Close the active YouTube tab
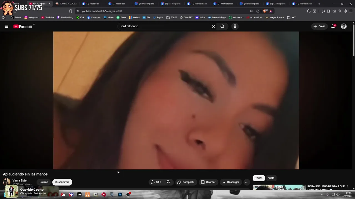 tap(50, 4)
